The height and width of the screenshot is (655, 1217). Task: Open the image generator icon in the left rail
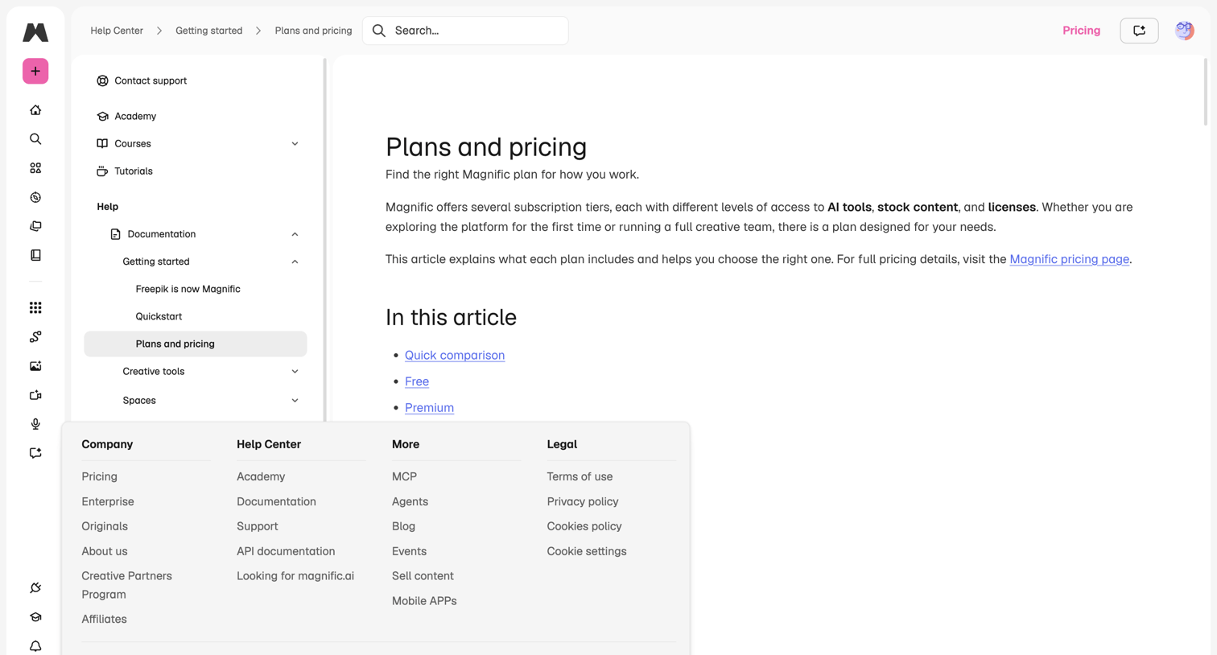[x=35, y=366]
